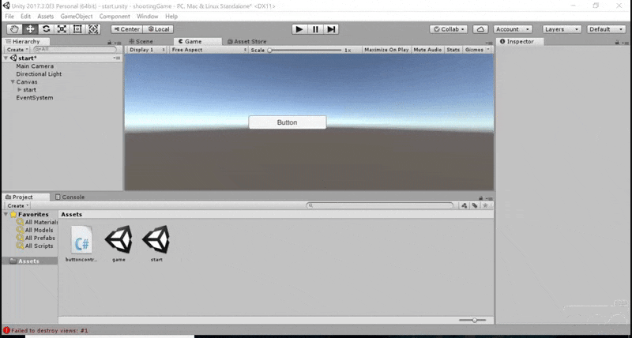Open the Account dropdown
Viewport: 632px width, 338px height.
513,29
